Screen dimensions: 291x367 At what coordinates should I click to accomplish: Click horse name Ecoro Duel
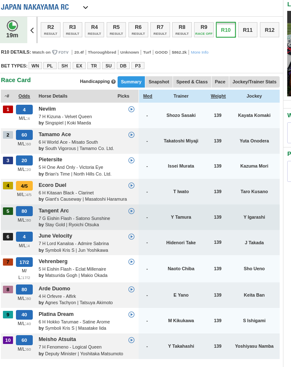pyautogui.click(x=52, y=185)
